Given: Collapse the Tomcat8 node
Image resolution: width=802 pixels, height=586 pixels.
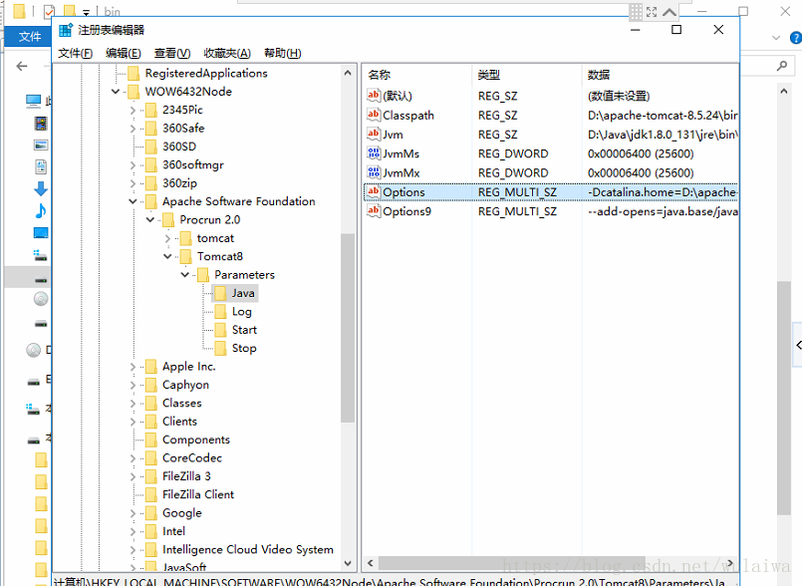Looking at the screenshot, I should point(167,256).
